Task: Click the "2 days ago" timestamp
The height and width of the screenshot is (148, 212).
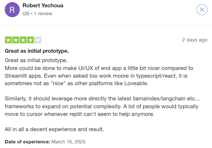Action: (x=194, y=40)
